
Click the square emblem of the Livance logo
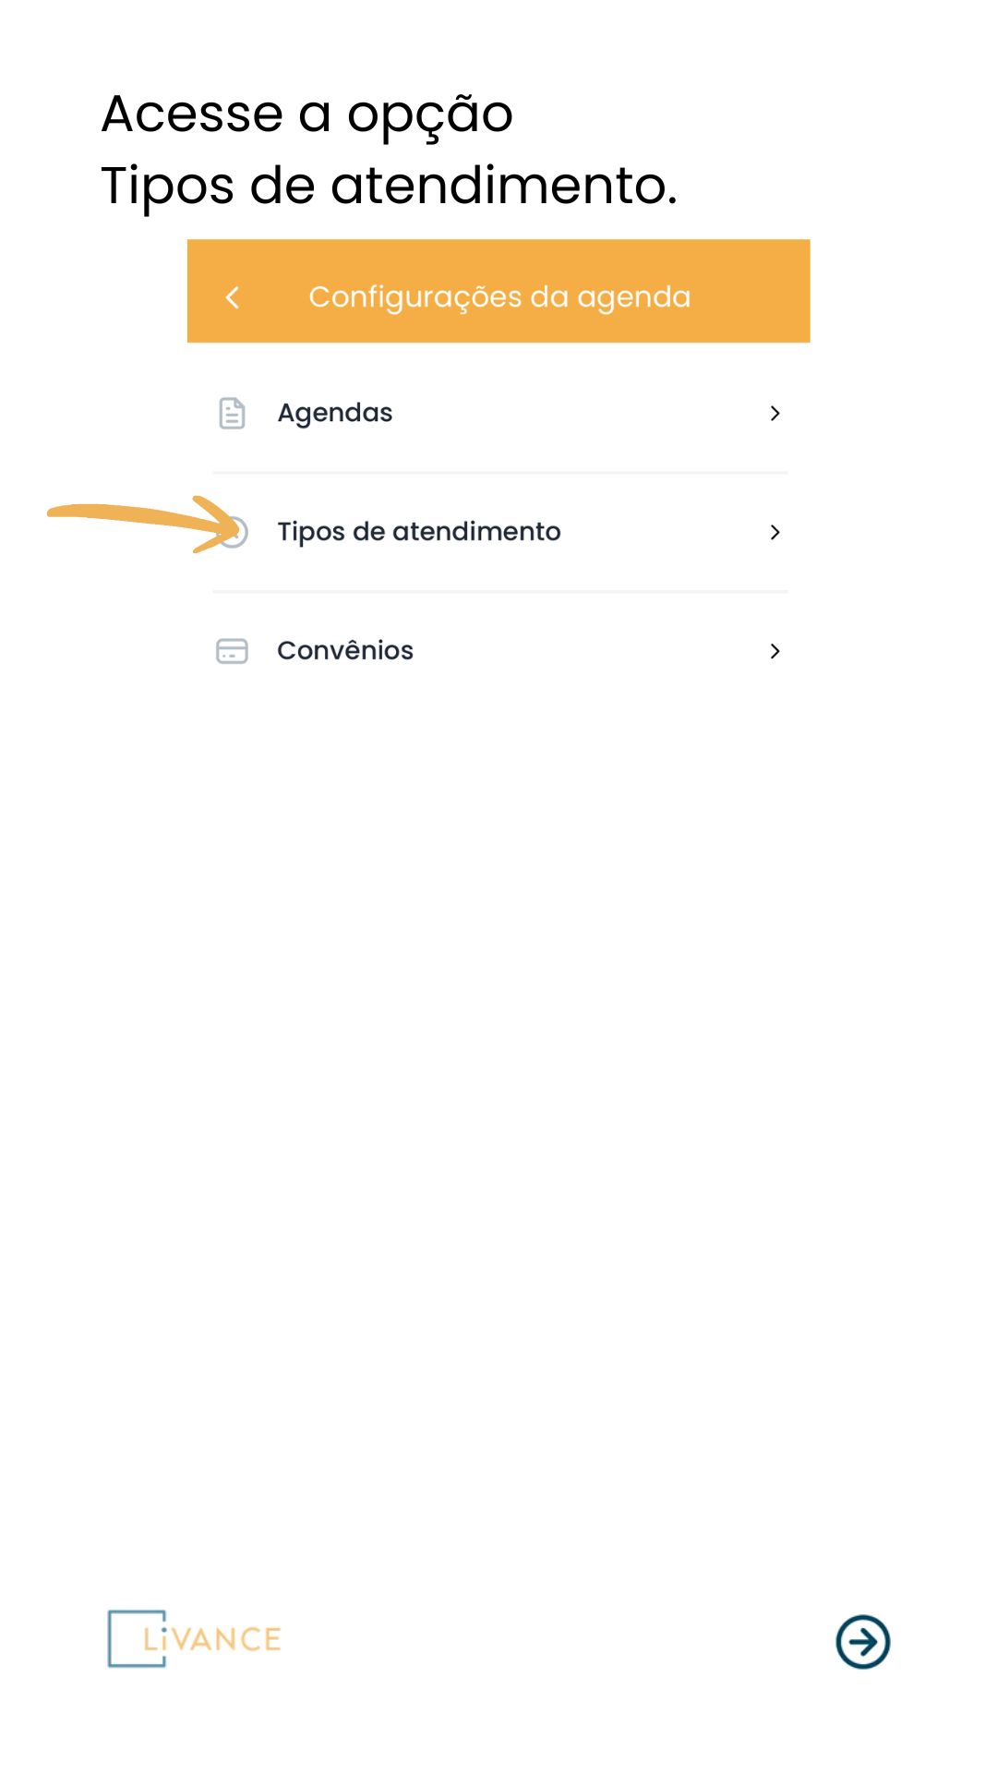pos(137,1638)
